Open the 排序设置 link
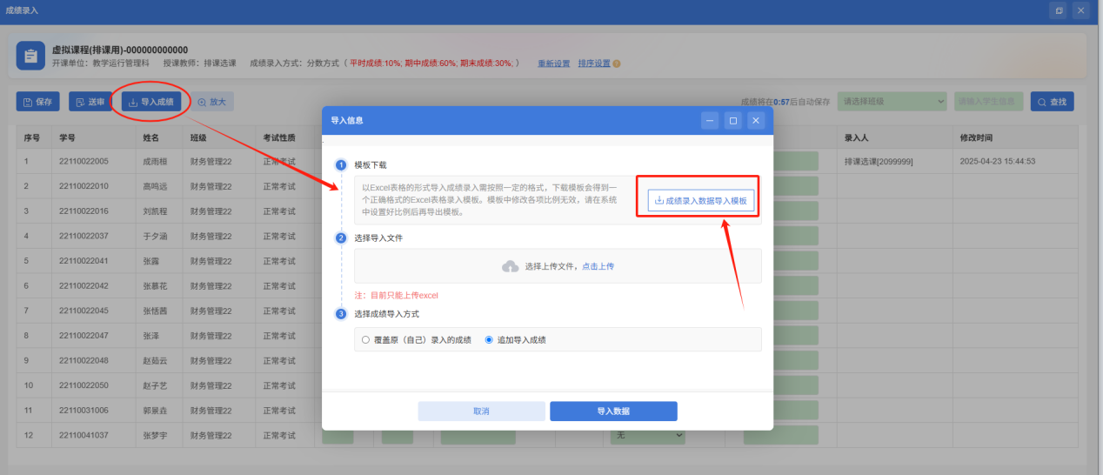 [x=593, y=64]
